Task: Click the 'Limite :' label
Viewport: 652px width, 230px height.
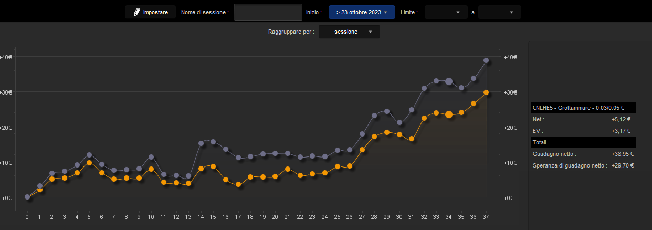Action: pyautogui.click(x=409, y=12)
